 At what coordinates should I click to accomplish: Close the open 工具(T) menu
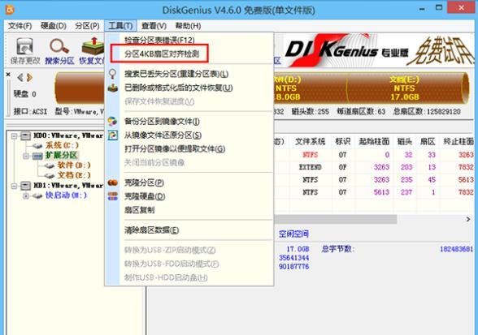tap(120, 26)
